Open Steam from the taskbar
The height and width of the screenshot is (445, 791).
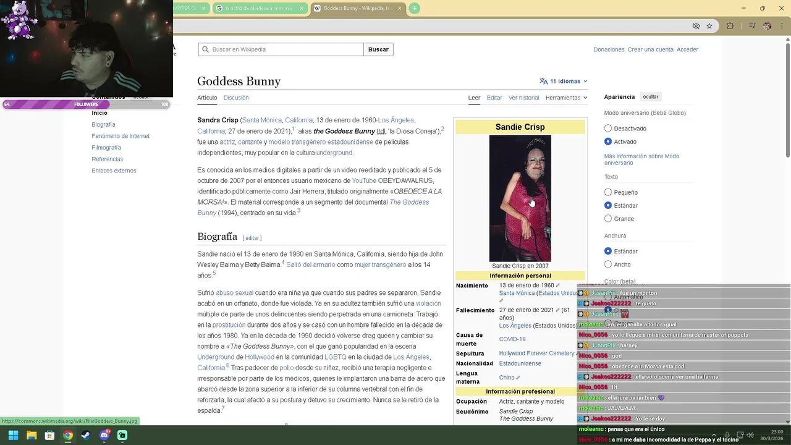coord(86,435)
